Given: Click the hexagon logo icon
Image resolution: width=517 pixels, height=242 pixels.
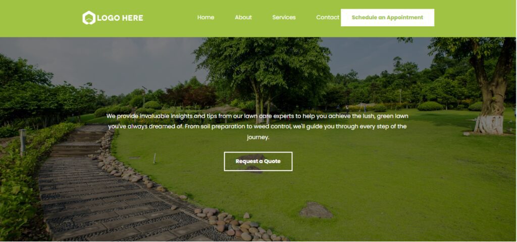Looking at the screenshot, I should [89, 18].
